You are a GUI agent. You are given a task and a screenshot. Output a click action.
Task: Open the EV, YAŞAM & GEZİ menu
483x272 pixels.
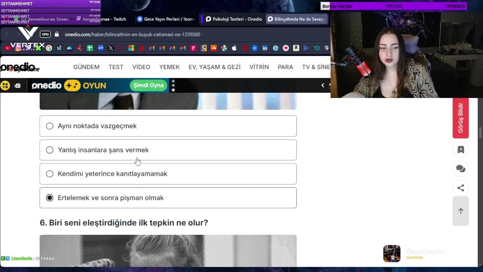point(214,67)
